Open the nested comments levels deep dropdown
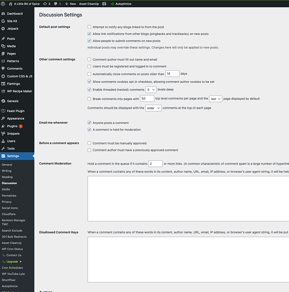 tap(151, 89)
